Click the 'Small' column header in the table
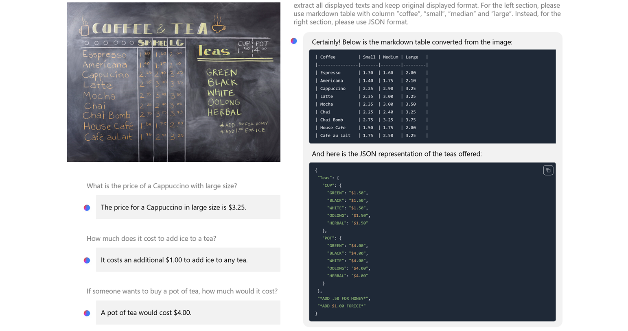The width and height of the screenshot is (628, 331). tap(369, 57)
